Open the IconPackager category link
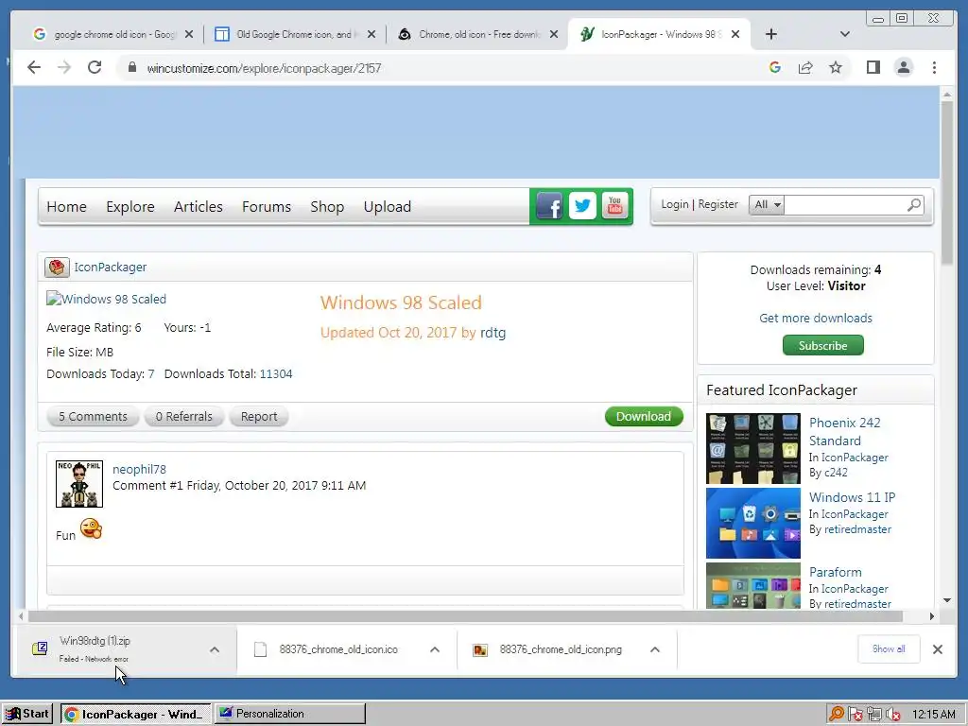 pos(111,268)
